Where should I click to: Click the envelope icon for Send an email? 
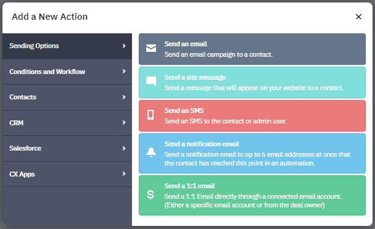point(151,48)
